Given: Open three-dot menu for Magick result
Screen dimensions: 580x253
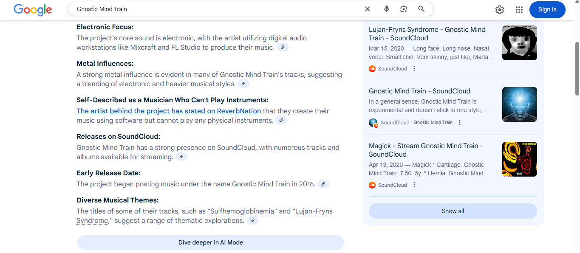Looking at the screenshot, I should click(414, 185).
